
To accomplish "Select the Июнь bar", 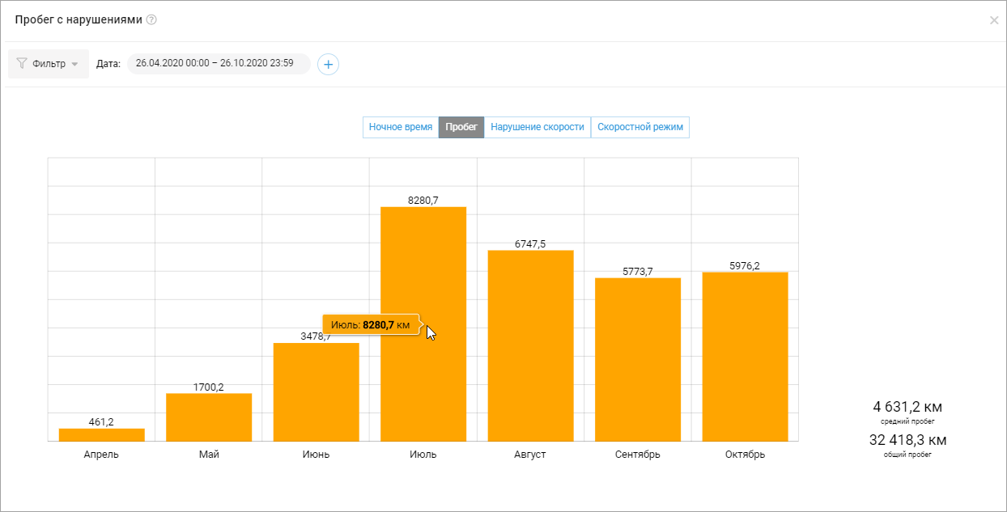I will (317, 392).
